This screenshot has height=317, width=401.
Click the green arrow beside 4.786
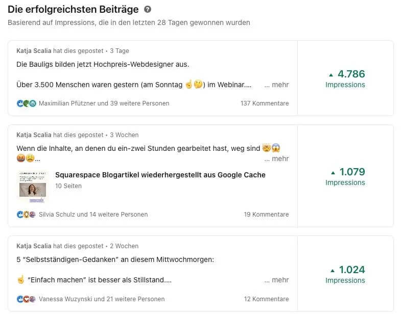pos(331,75)
